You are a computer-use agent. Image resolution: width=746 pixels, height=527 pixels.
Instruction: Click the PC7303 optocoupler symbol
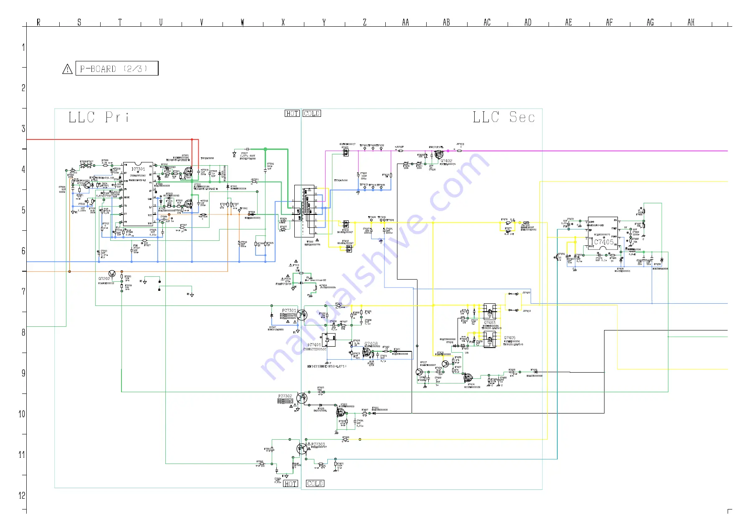point(302,449)
